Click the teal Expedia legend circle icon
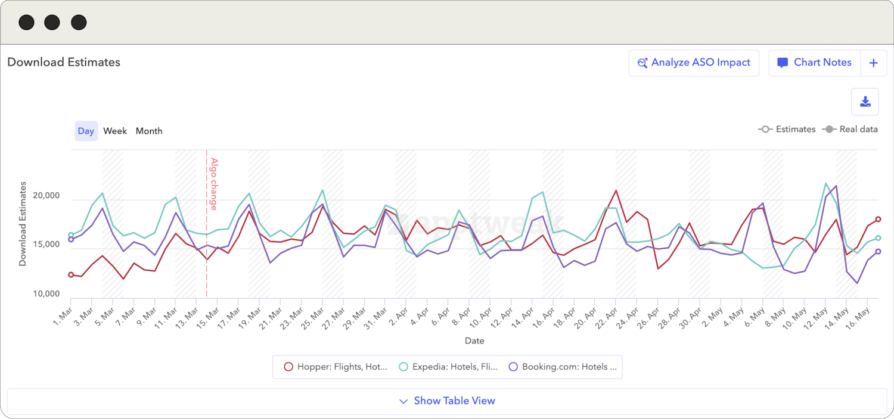 point(403,367)
